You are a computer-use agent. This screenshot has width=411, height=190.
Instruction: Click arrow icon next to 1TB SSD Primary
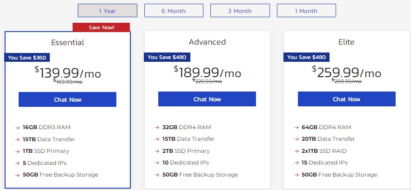tap(17, 151)
